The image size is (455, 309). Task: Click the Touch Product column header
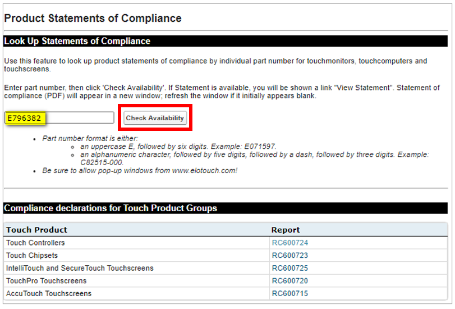(x=36, y=230)
